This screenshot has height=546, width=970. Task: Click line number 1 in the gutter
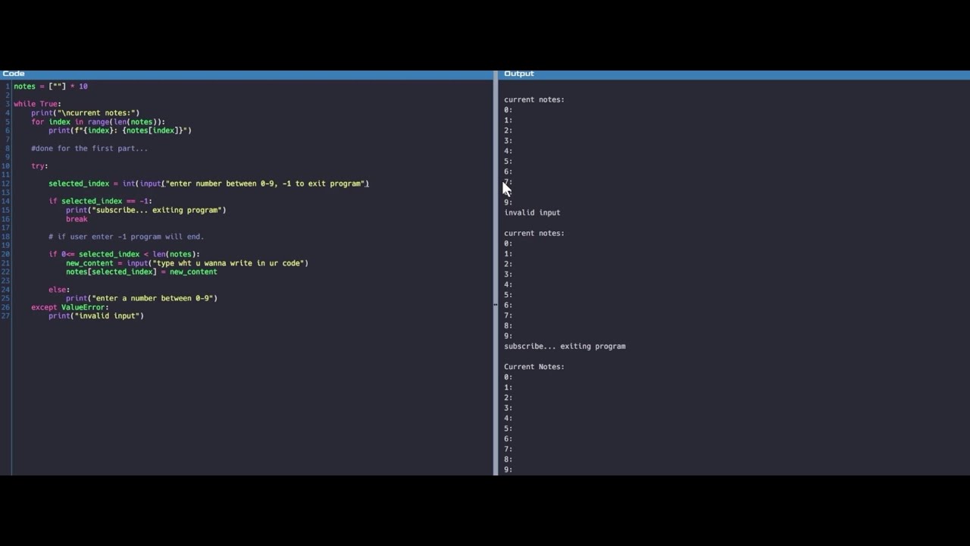point(8,86)
